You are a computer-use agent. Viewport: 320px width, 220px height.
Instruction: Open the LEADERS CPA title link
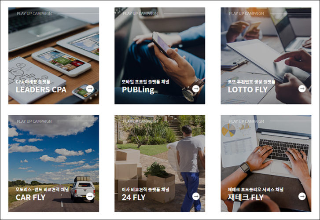(x=41, y=90)
